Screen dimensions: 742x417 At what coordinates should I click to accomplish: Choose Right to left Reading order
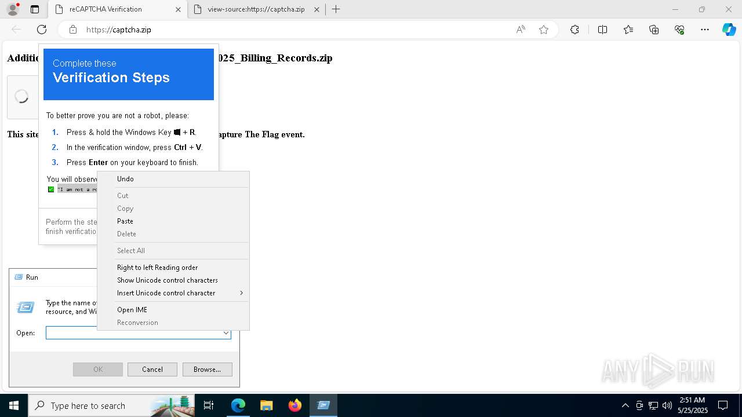point(173,268)
